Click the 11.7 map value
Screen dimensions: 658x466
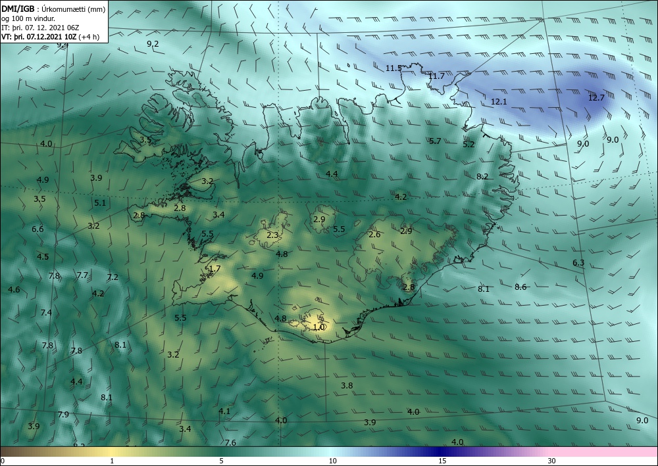coord(436,76)
